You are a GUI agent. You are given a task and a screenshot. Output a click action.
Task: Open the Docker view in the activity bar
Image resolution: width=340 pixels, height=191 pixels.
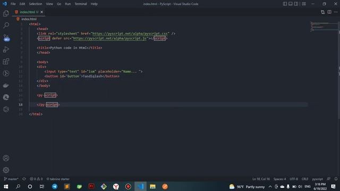tap(6, 85)
